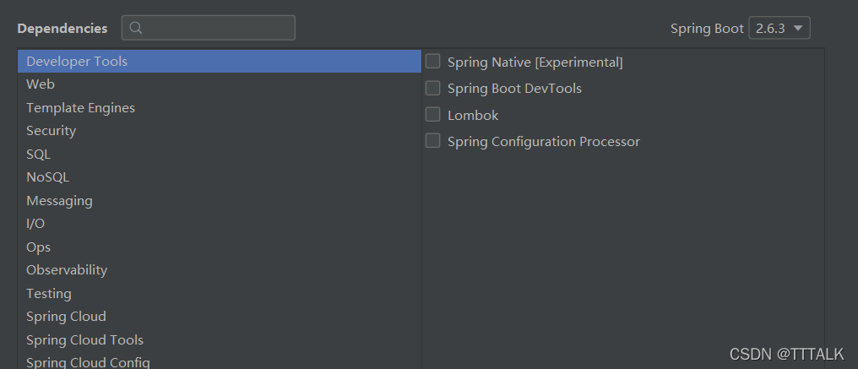
Task: Select the SQL category
Action: [x=220, y=155]
